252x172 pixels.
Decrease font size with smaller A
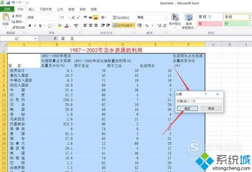(78, 18)
